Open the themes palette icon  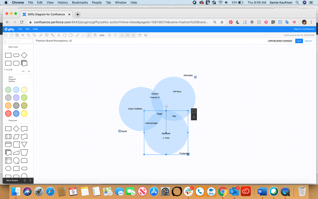[x=140, y=35]
